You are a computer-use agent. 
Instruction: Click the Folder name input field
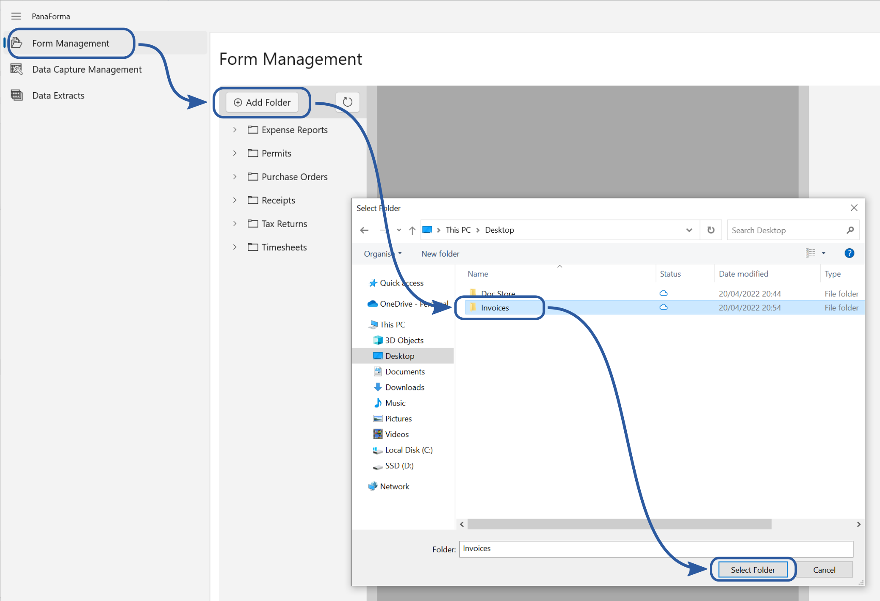[656, 549]
